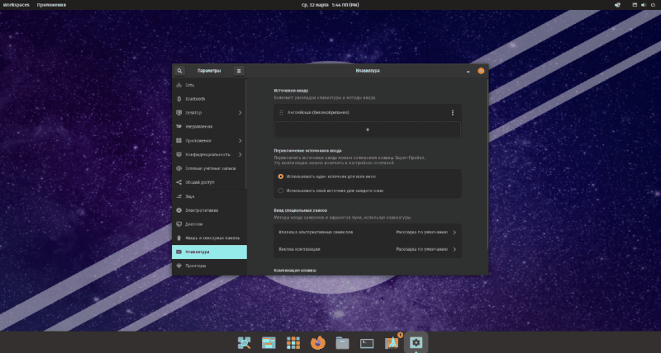This screenshot has height=353, width=661.
Task: Open the volume indicator in top bar
Action: pyautogui.click(x=644, y=5)
